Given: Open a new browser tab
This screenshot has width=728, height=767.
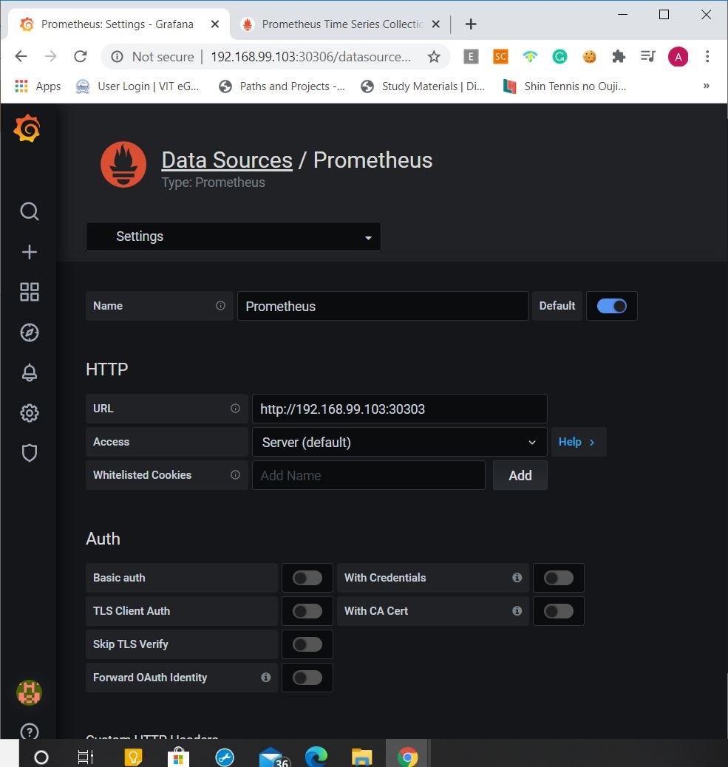Looking at the screenshot, I should (471, 24).
